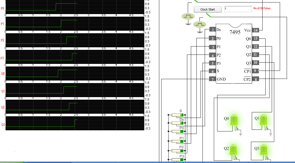Select the Q2 LED indicator
Viewport: 295px width, 163px height.
pos(234,150)
